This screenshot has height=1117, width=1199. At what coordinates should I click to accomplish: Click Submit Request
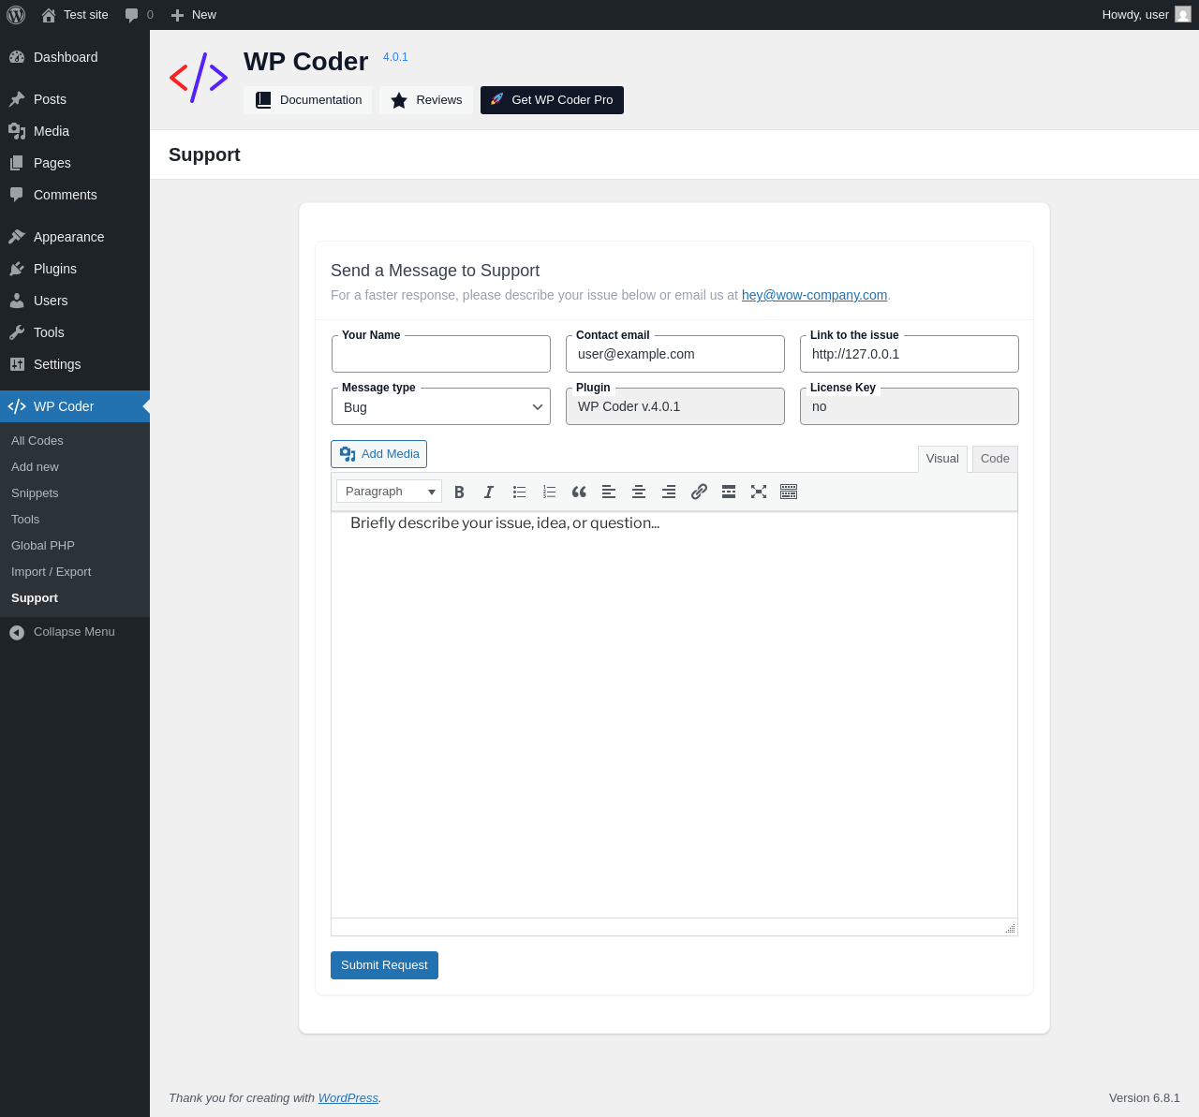[384, 965]
